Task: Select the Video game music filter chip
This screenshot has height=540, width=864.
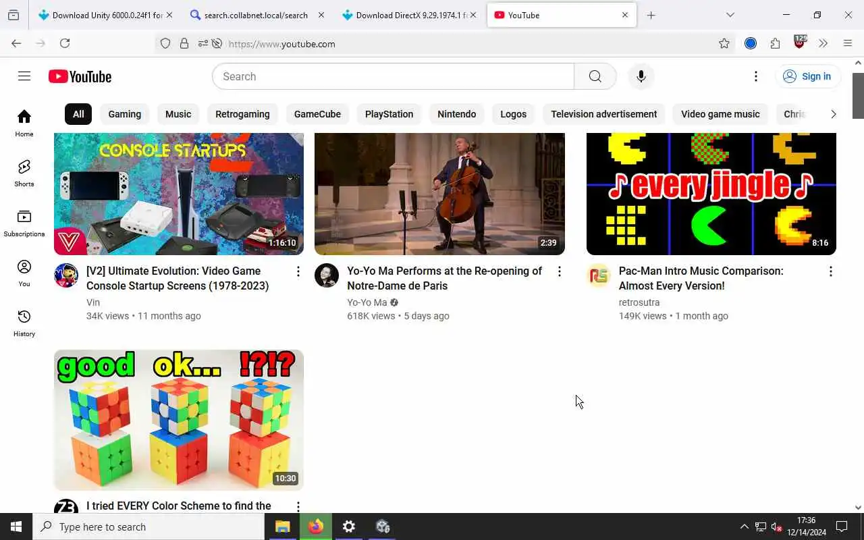Action: click(720, 114)
